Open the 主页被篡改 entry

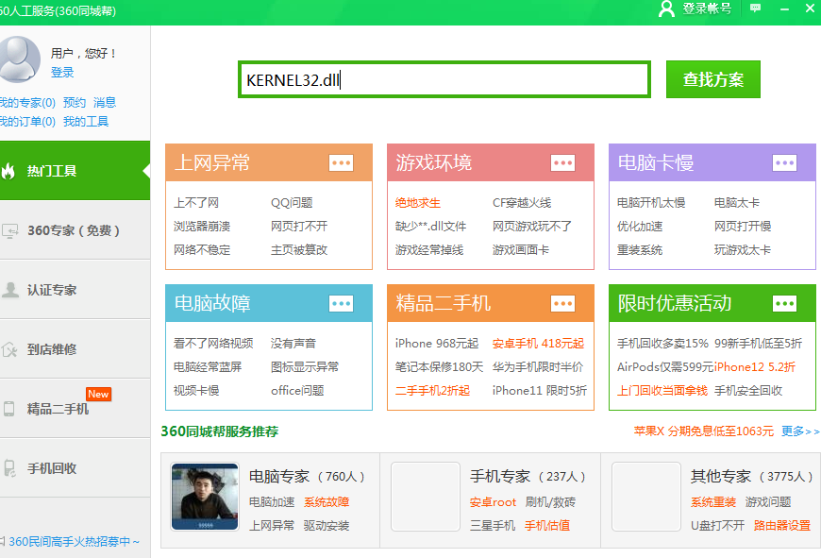click(x=299, y=250)
